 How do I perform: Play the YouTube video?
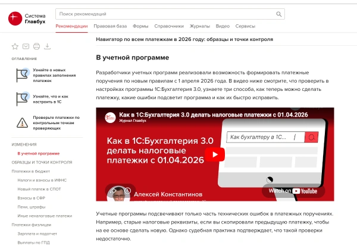pyautogui.click(x=215, y=154)
